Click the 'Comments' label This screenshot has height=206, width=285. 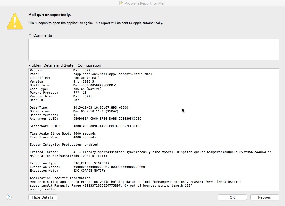pos(42,35)
